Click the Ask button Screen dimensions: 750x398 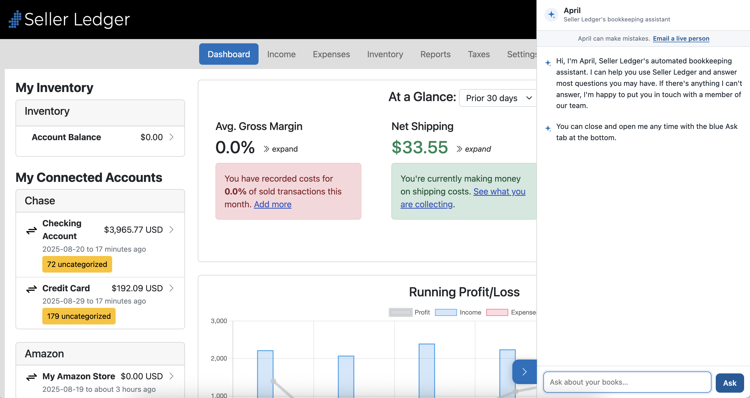pyautogui.click(x=730, y=382)
